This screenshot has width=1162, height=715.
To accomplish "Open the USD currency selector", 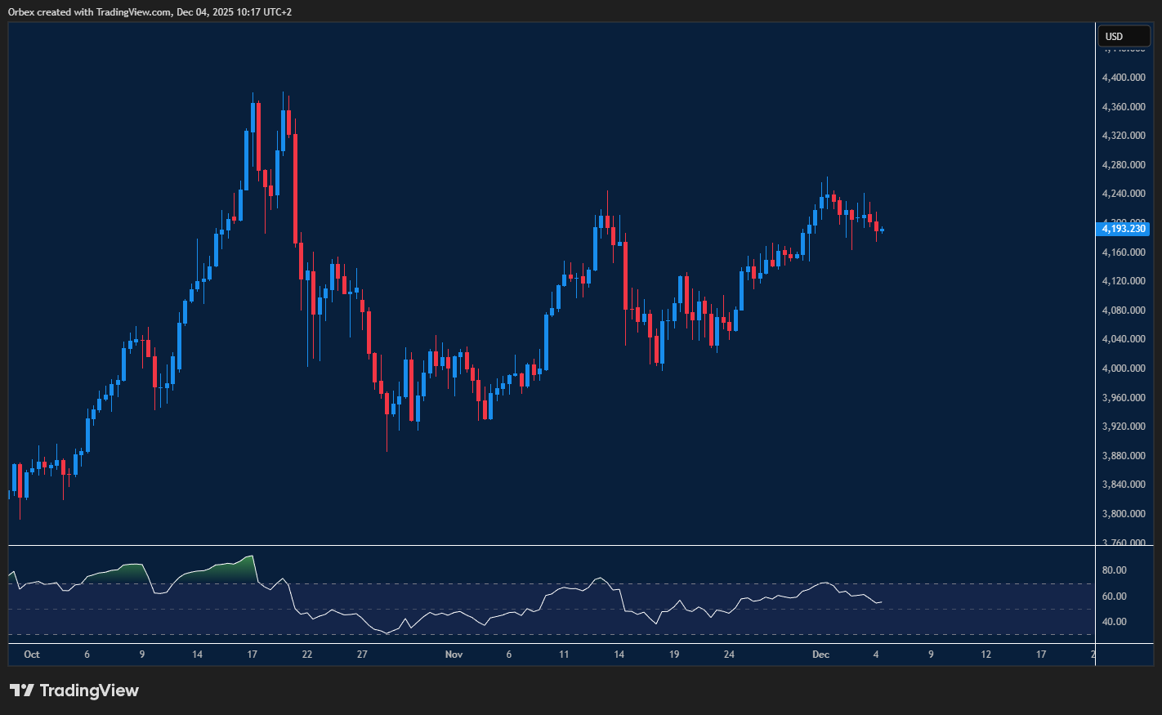I will (1123, 36).
